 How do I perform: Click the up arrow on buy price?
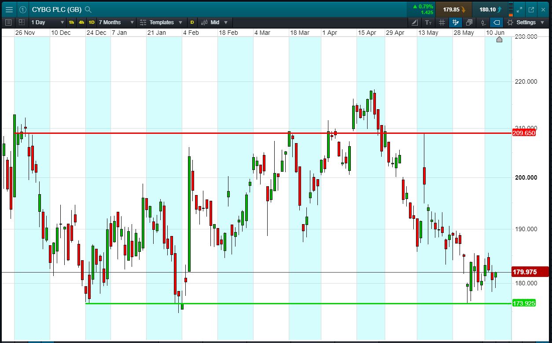[500, 9]
